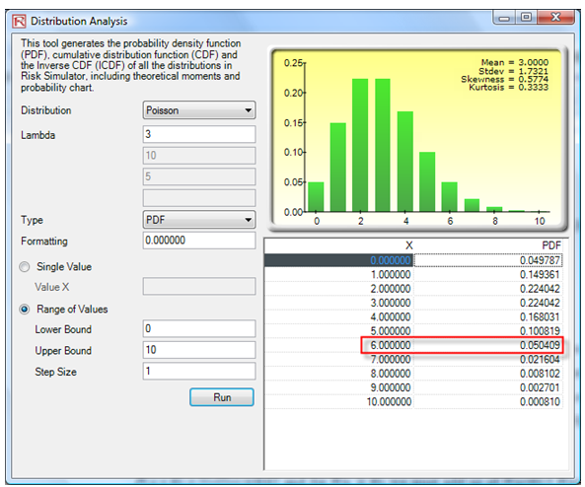Click the Distribution Analysis app icon in title bar
This screenshot has height=487, width=585.
[19, 22]
